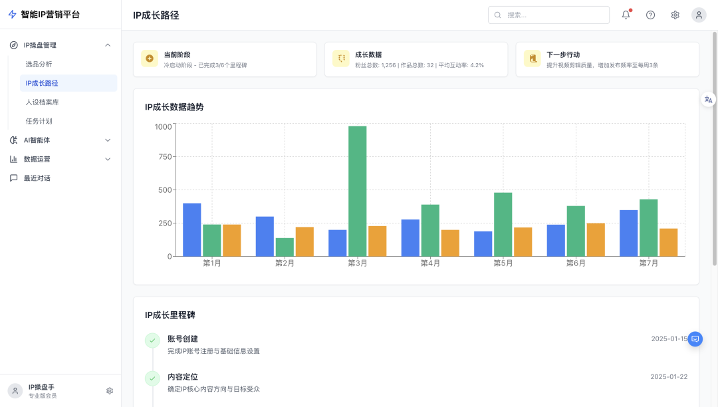Click the 下一步行动 card icon
Viewport: 718px width, 407px height.
(x=532, y=59)
